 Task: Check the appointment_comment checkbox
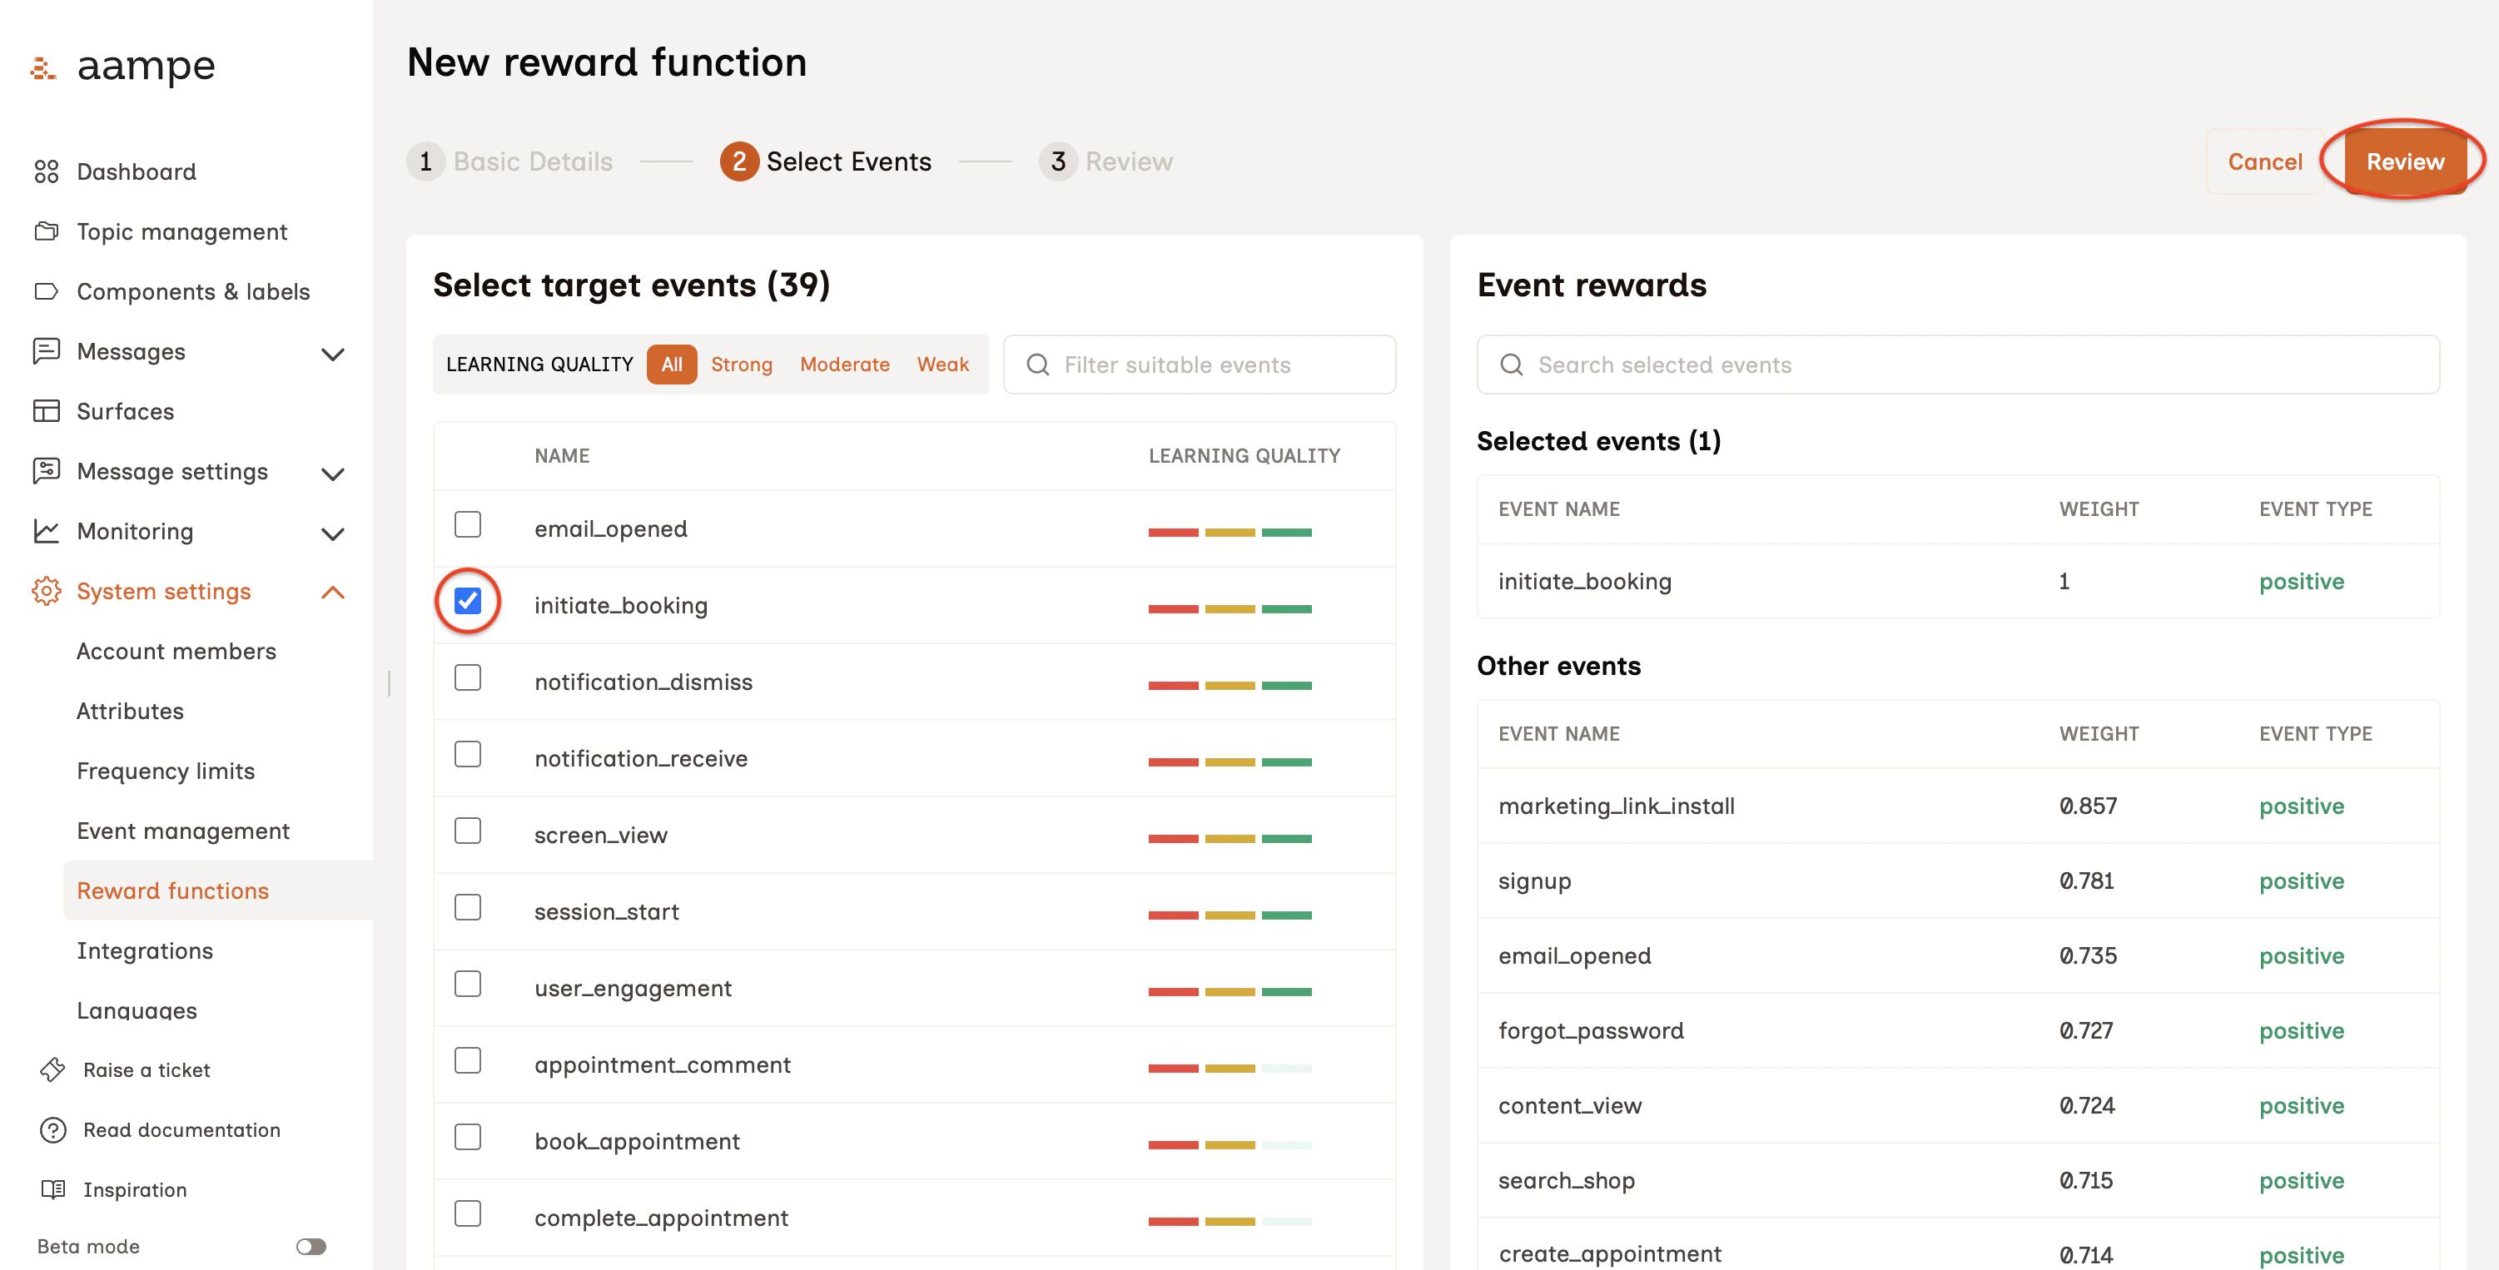pos(468,1061)
